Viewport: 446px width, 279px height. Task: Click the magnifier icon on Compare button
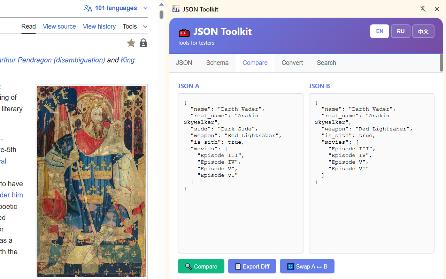pos(189,266)
